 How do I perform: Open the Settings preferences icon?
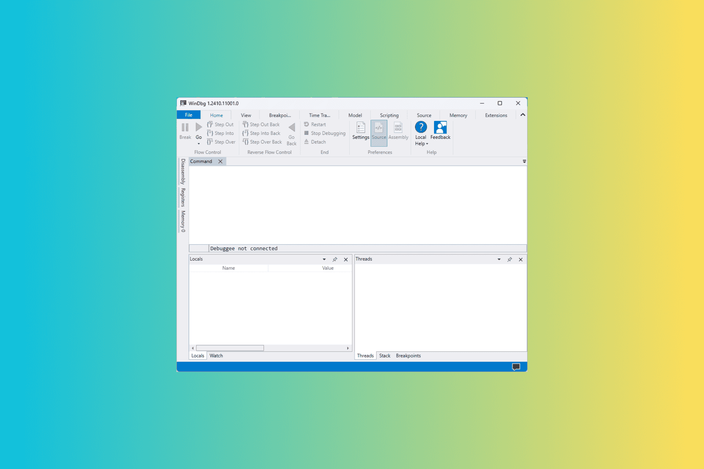[361, 127]
